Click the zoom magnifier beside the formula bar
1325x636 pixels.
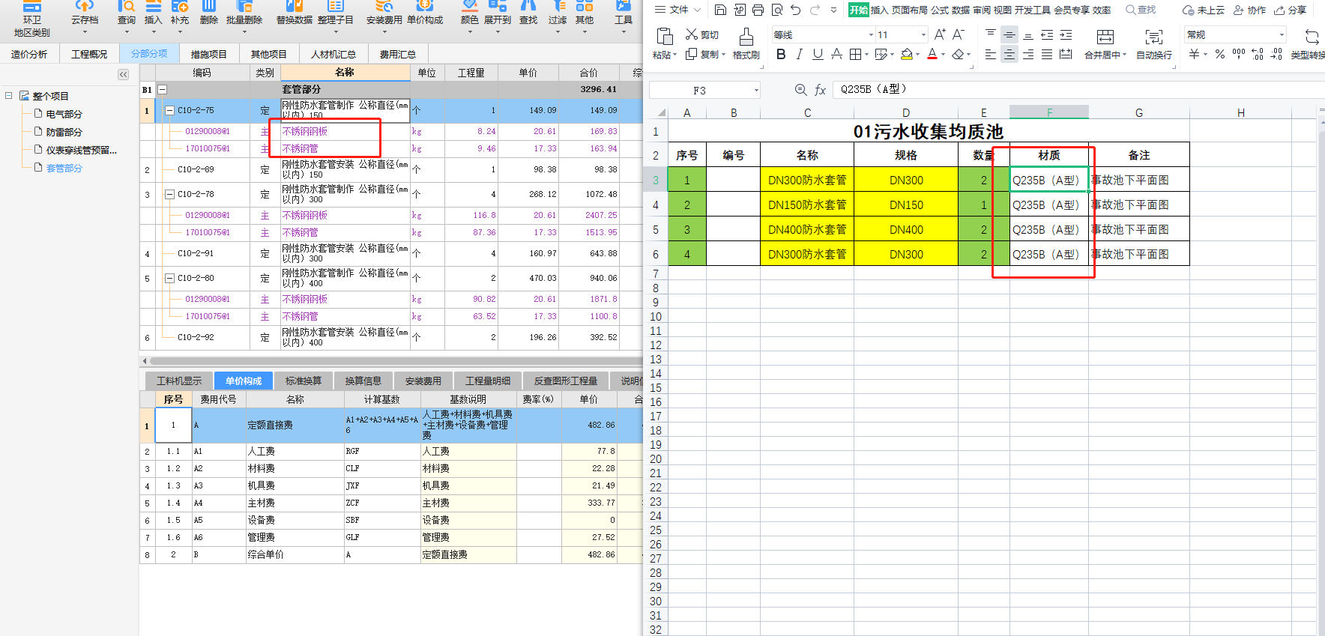[x=800, y=90]
